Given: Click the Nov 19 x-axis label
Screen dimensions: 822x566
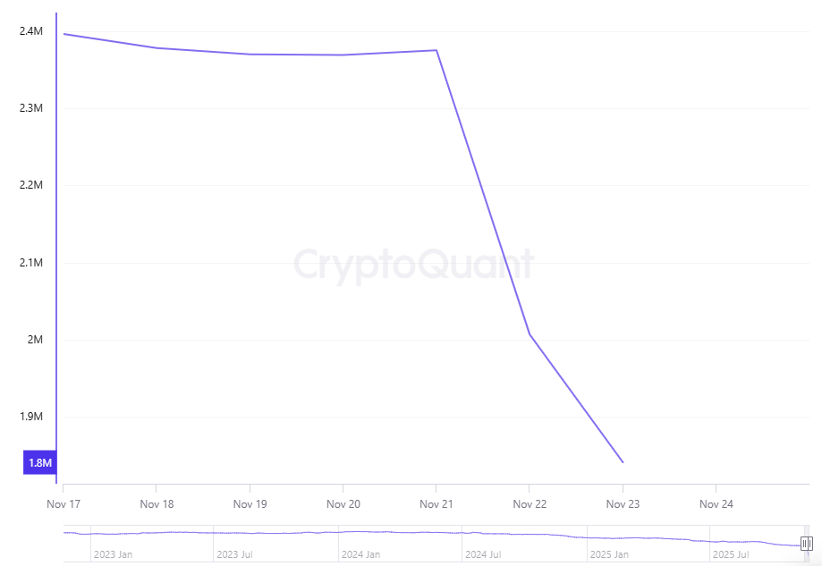Looking at the screenshot, I should (250, 504).
